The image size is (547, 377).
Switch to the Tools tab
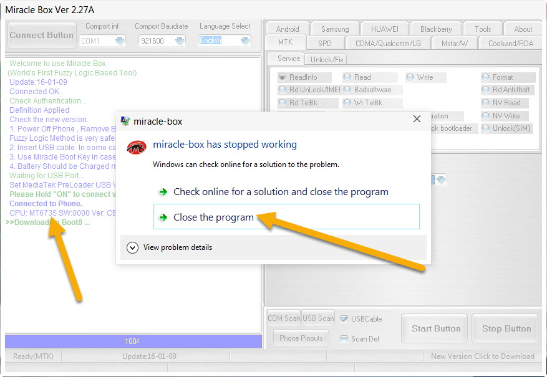pos(483,29)
